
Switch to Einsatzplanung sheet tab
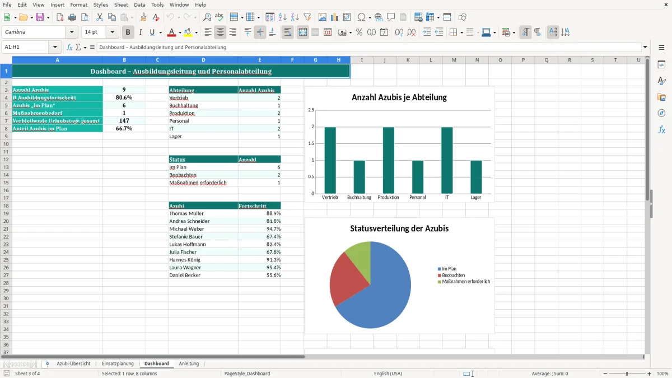pyautogui.click(x=118, y=363)
